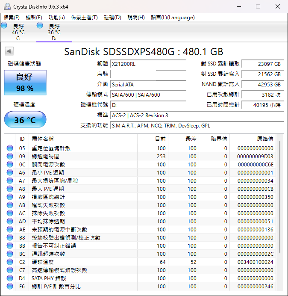Viewport: 288px width, 296px height.
Task: Click the status icon for attribute AE
Action: tap(10, 229)
